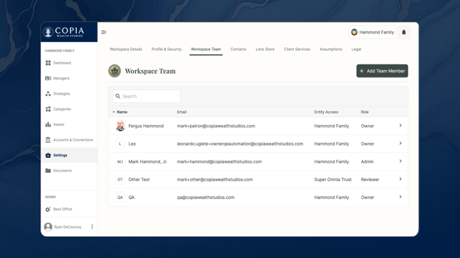The image size is (460, 258).
Task: Click the Accounts & Connections bank icon
Action: click(48, 140)
